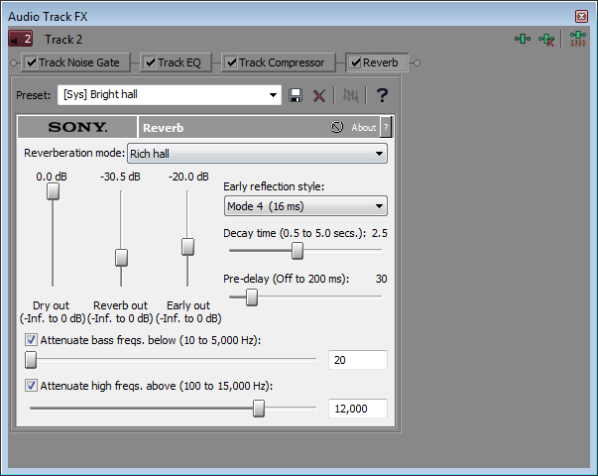Screen dimensions: 598x476
Task: Switch to the Track Compressor chain tab
Action: pos(279,62)
